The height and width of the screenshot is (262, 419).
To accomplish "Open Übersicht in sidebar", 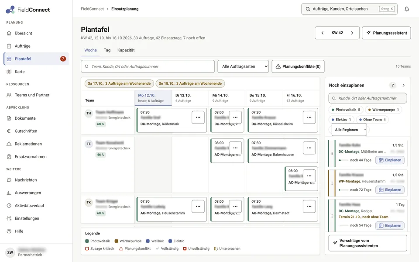I will (x=36, y=33).
